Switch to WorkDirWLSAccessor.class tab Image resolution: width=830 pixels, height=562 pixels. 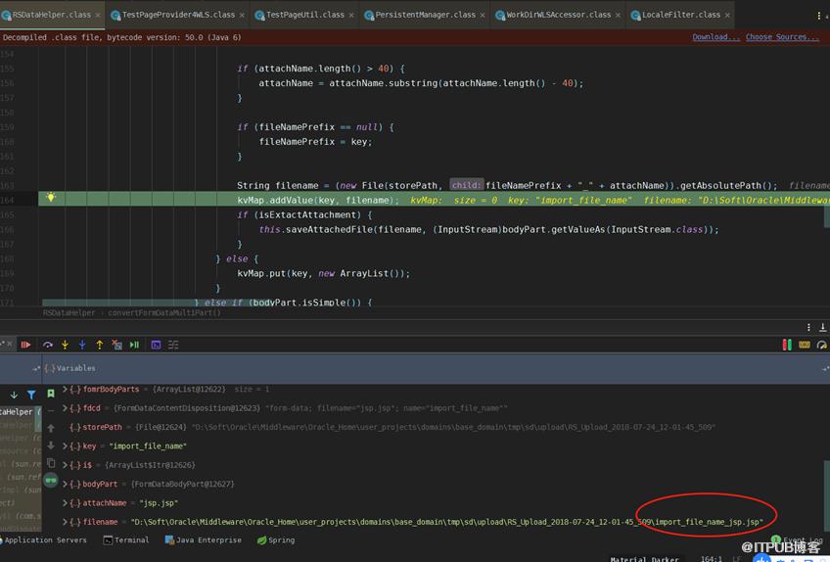559,15
